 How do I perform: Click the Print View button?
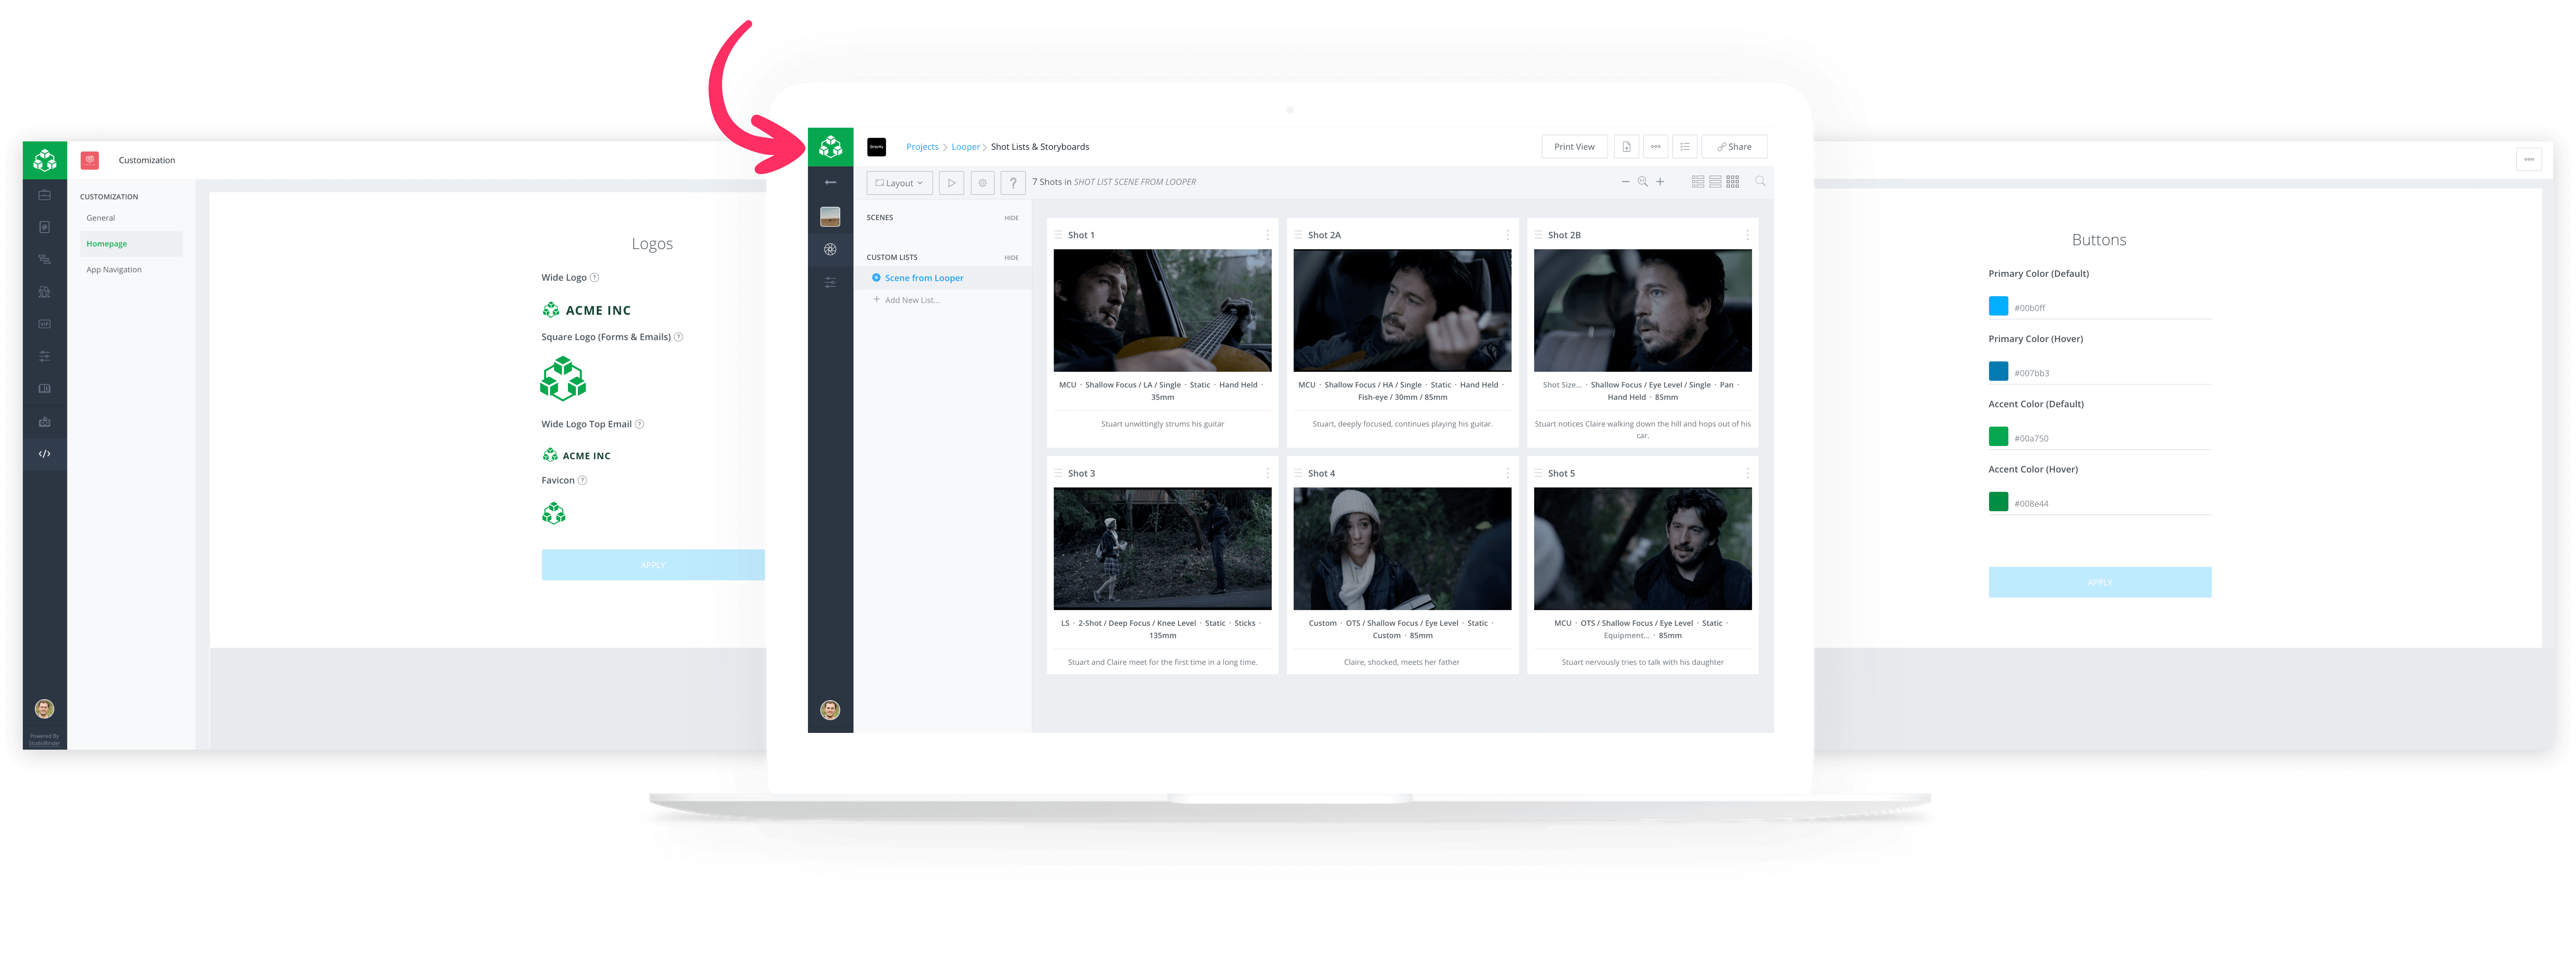1574,147
